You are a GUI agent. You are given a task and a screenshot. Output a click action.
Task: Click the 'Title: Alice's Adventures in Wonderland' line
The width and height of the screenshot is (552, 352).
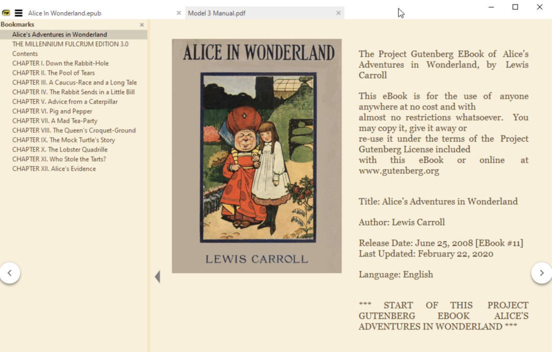pos(439,202)
